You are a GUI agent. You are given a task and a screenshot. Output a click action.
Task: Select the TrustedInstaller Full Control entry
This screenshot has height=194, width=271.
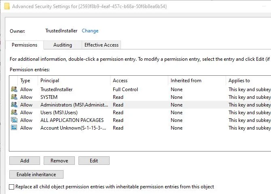point(140,89)
